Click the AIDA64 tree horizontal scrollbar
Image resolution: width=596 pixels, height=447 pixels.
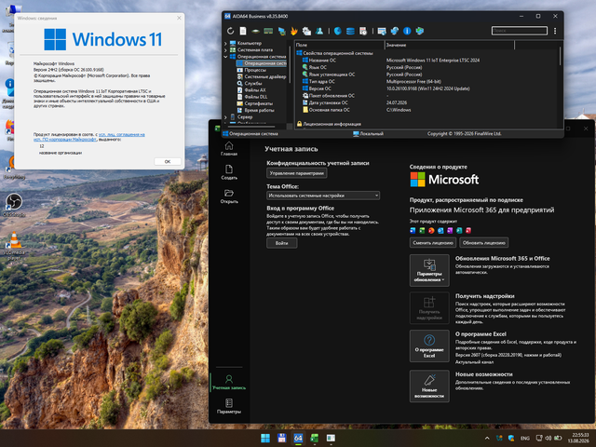pyautogui.click(x=252, y=127)
